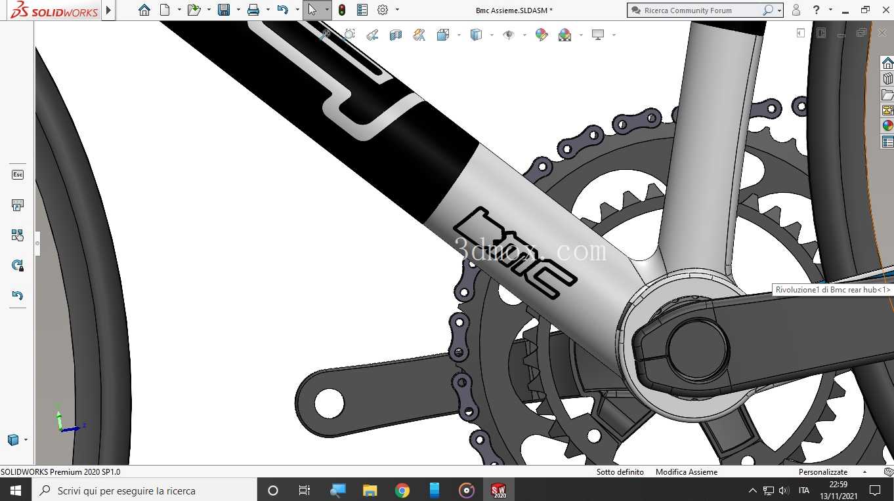The width and height of the screenshot is (894, 501).
Task: Click the magnifier in the search box
Action: pos(767,10)
